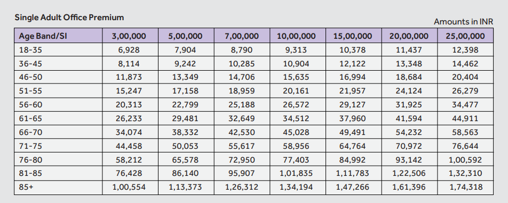Select premium value 7,904
Screen dimensions: 508x203
click(185, 50)
